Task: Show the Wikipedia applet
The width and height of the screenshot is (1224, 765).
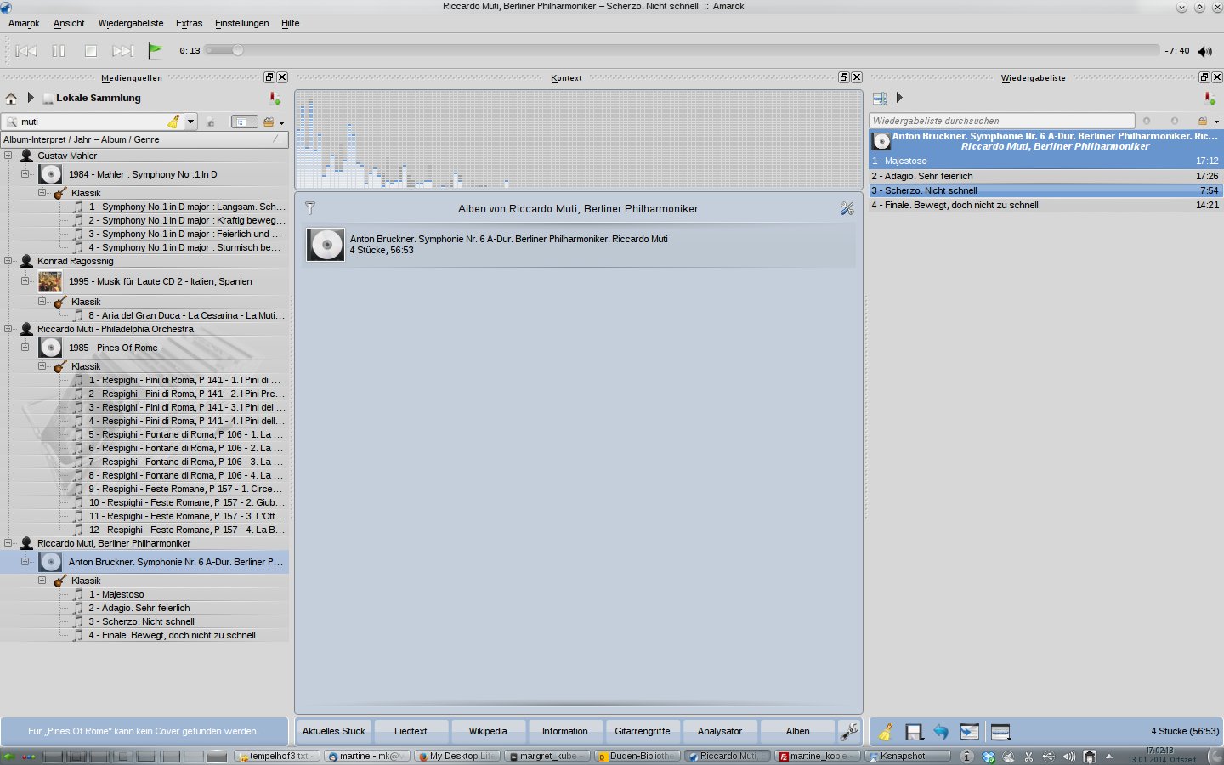Action: pyautogui.click(x=488, y=731)
